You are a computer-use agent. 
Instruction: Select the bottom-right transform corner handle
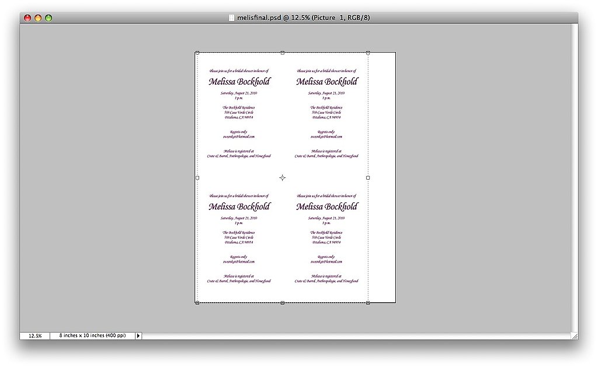pyautogui.click(x=368, y=303)
